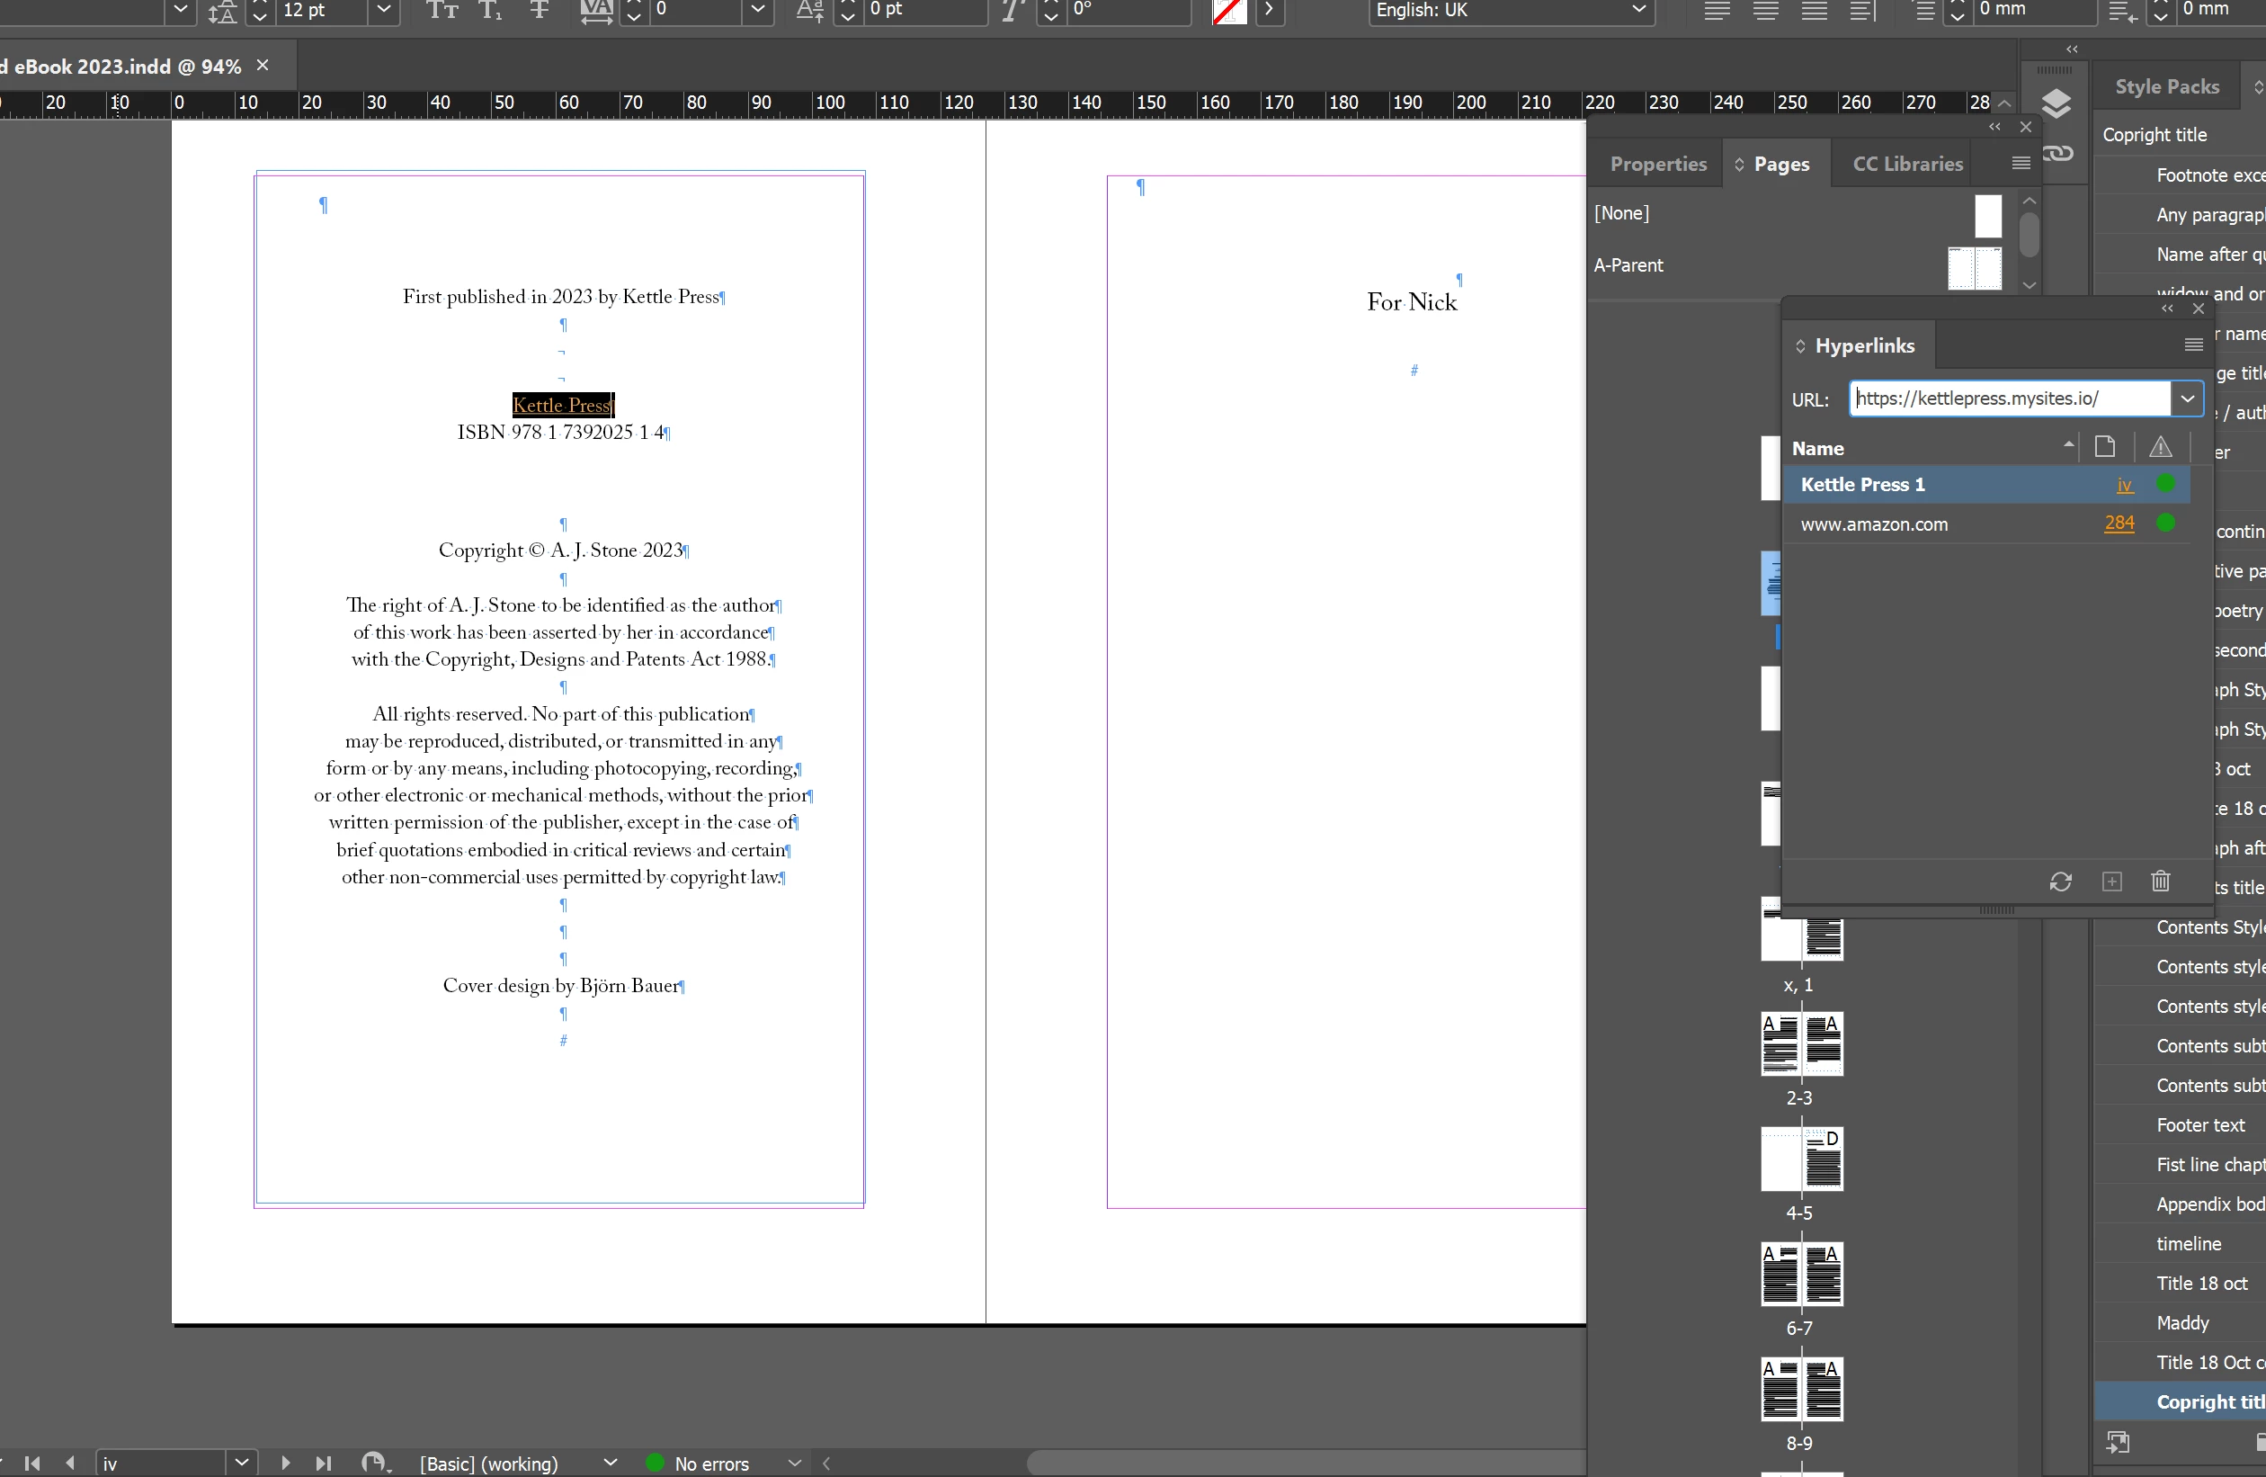Open the Layers panel icon
2266x1477 pixels.
click(x=2056, y=103)
